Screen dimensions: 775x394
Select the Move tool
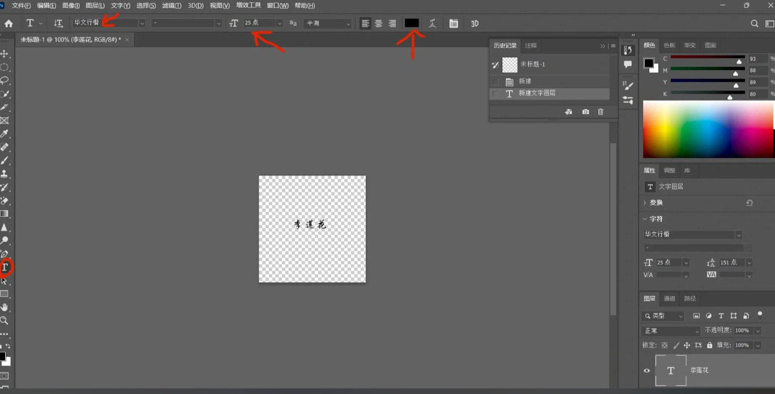(x=5, y=54)
